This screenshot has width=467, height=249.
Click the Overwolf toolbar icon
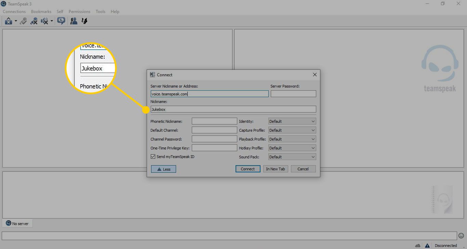(84, 21)
